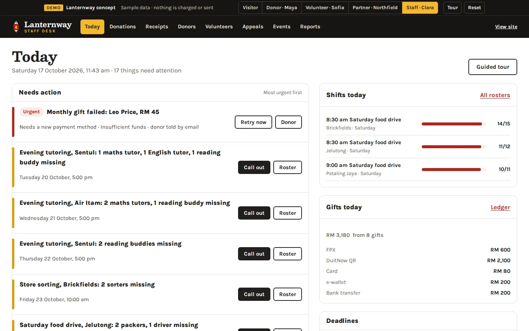Retry Leo Price's failed monthly gift
This screenshot has width=529, height=331.
tap(253, 122)
